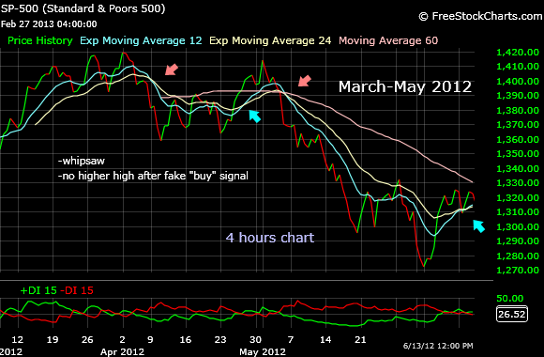Click the Moving Average 60 legend label
This screenshot has height=357, width=544.
[x=388, y=40]
